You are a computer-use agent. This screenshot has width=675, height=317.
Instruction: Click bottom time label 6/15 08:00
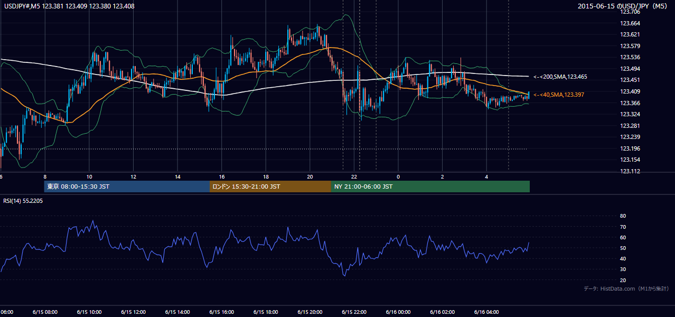44,312
